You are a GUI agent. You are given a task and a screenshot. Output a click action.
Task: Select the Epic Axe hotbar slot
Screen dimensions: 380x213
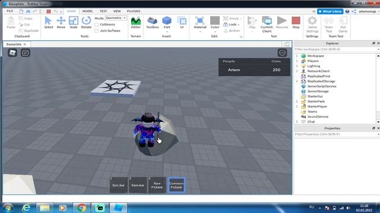coord(119,185)
